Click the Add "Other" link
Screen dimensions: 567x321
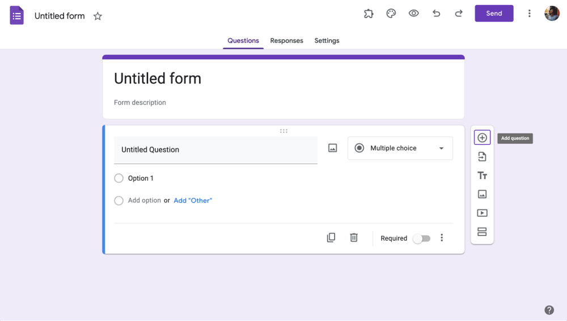coord(193,200)
